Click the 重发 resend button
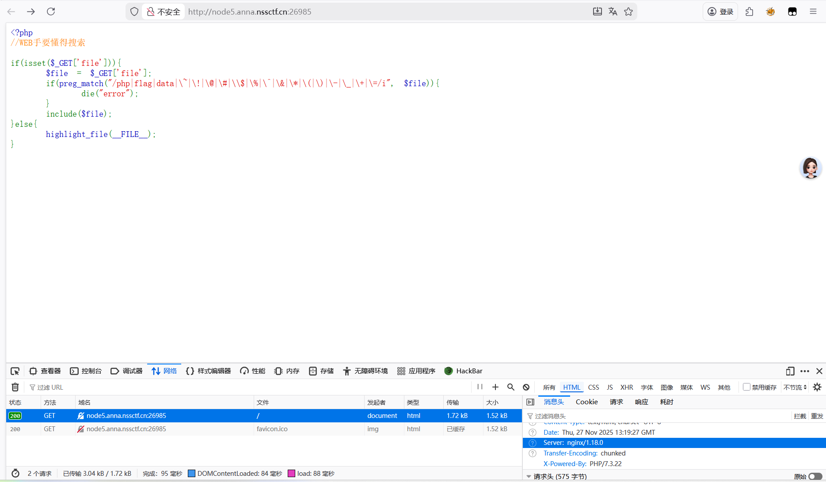826x482 pixels. pyautogui.click(x=817, y=416)
